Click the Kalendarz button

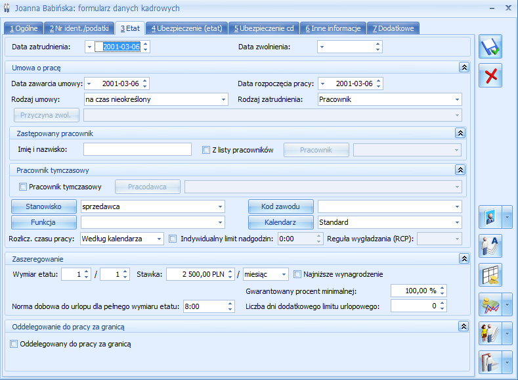280,222
